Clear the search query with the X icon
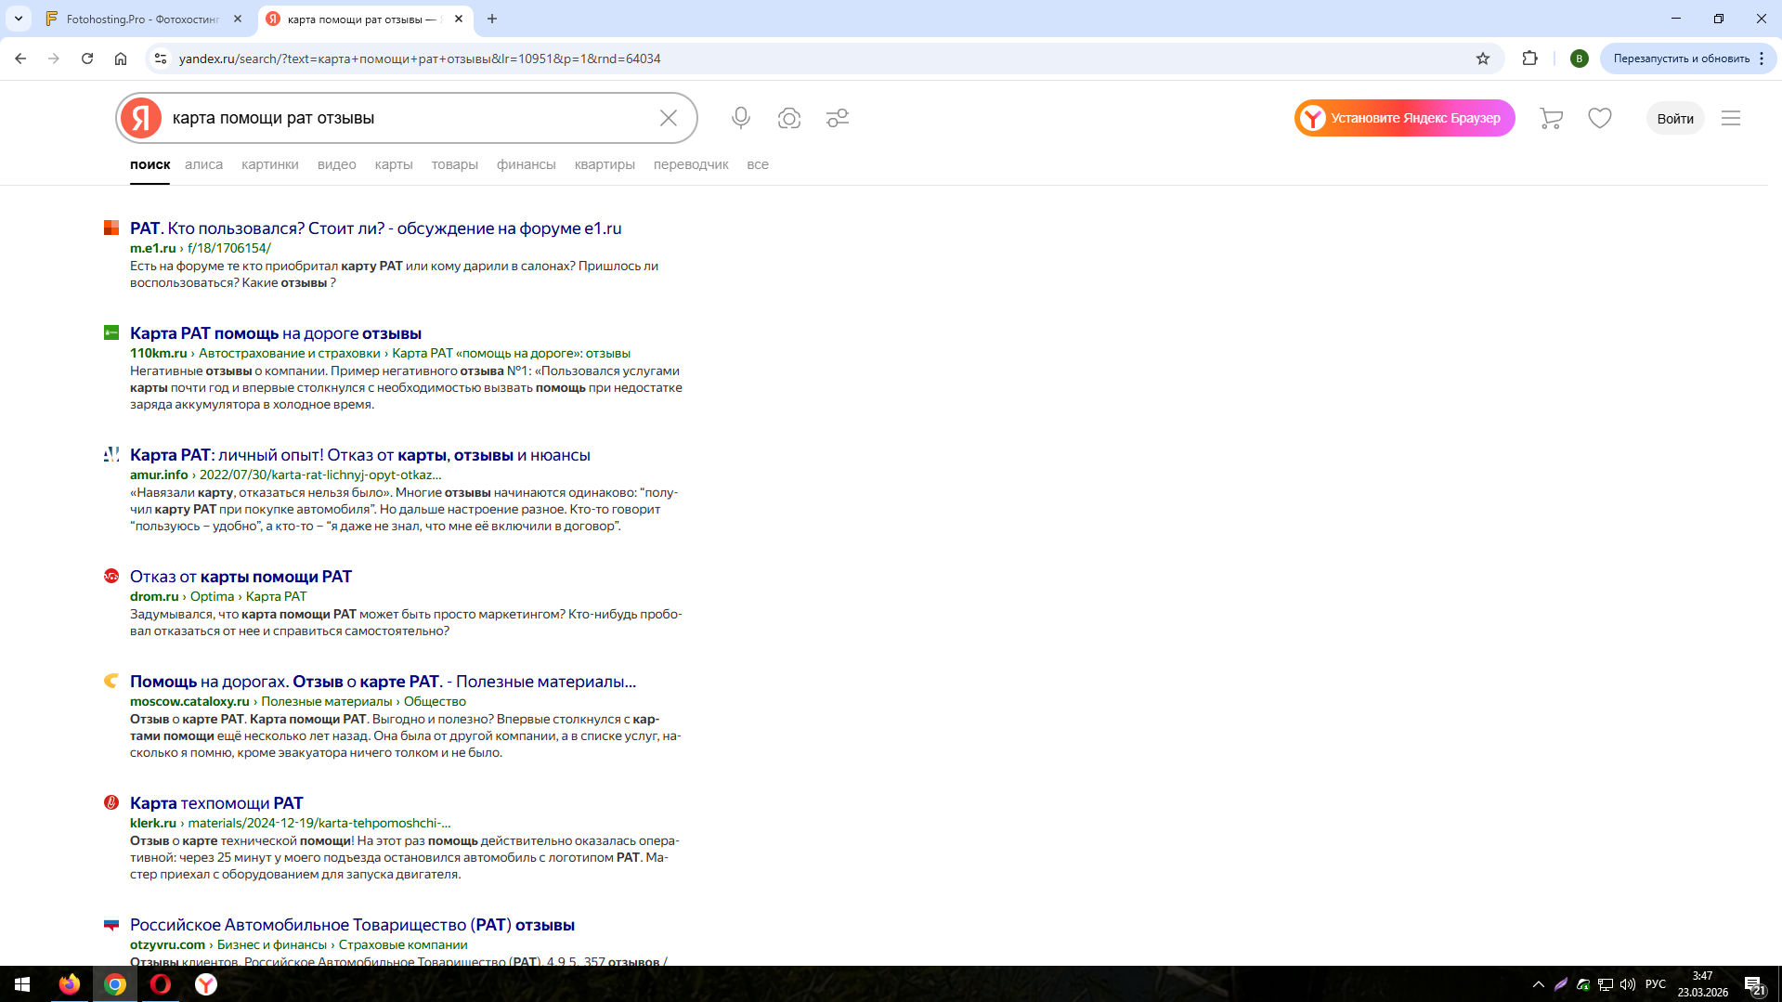 [669, 118]
